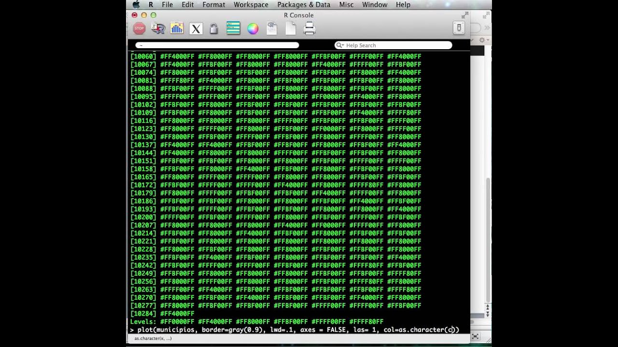The height and width of the screenshot is (347, 618).
Task: Open the File menu
Action: [x=168, y=4]
